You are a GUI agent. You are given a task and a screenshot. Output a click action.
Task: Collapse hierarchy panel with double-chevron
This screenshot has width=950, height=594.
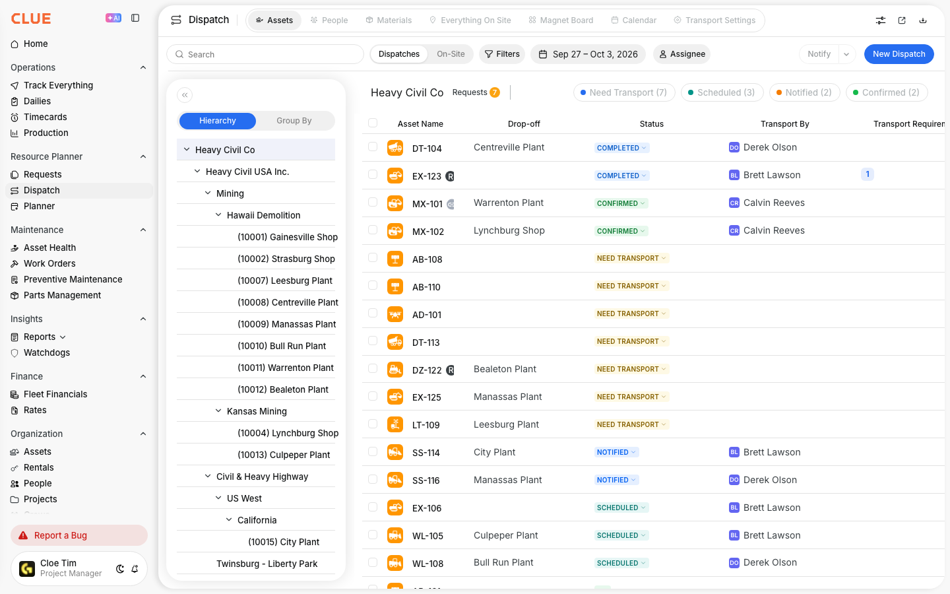[x=185, y=95]
